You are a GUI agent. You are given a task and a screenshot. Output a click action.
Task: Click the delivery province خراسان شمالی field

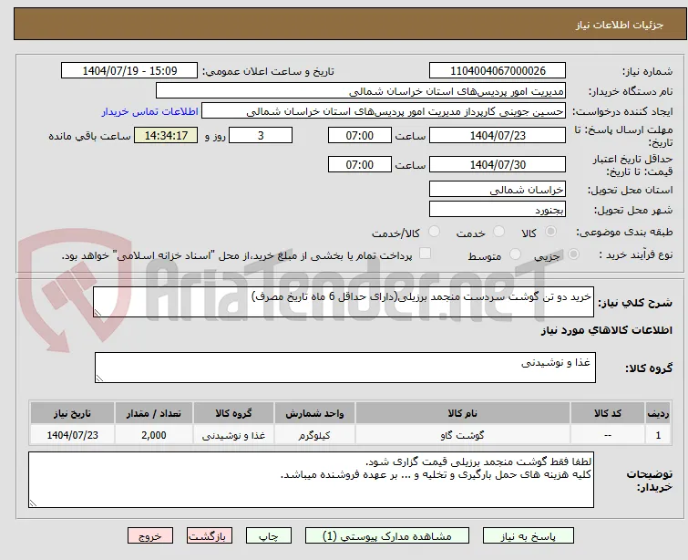click(x=498, y=190)
